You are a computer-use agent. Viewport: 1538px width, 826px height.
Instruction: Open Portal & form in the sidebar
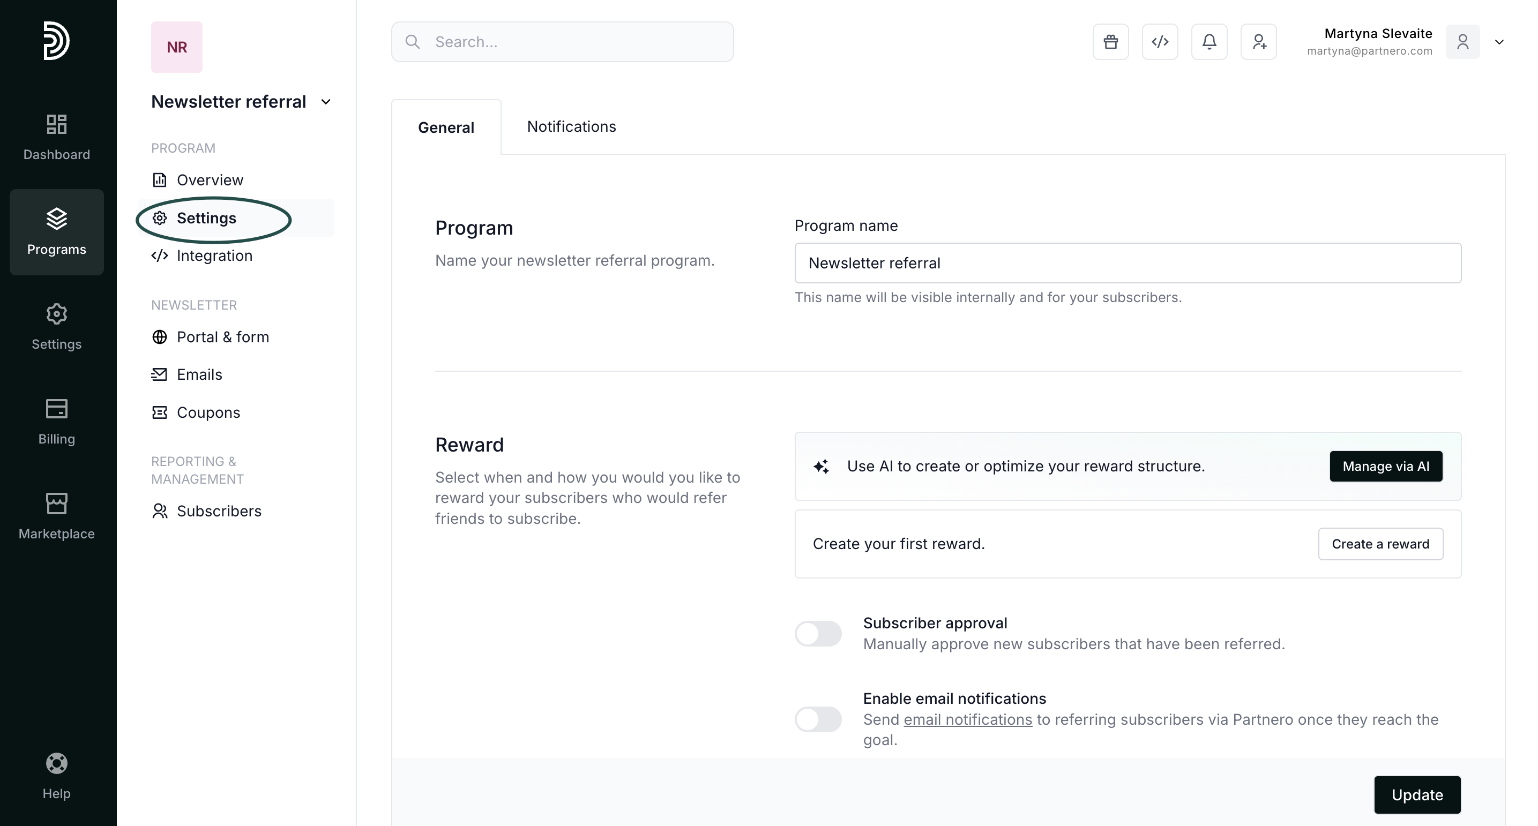click(222, 337)
